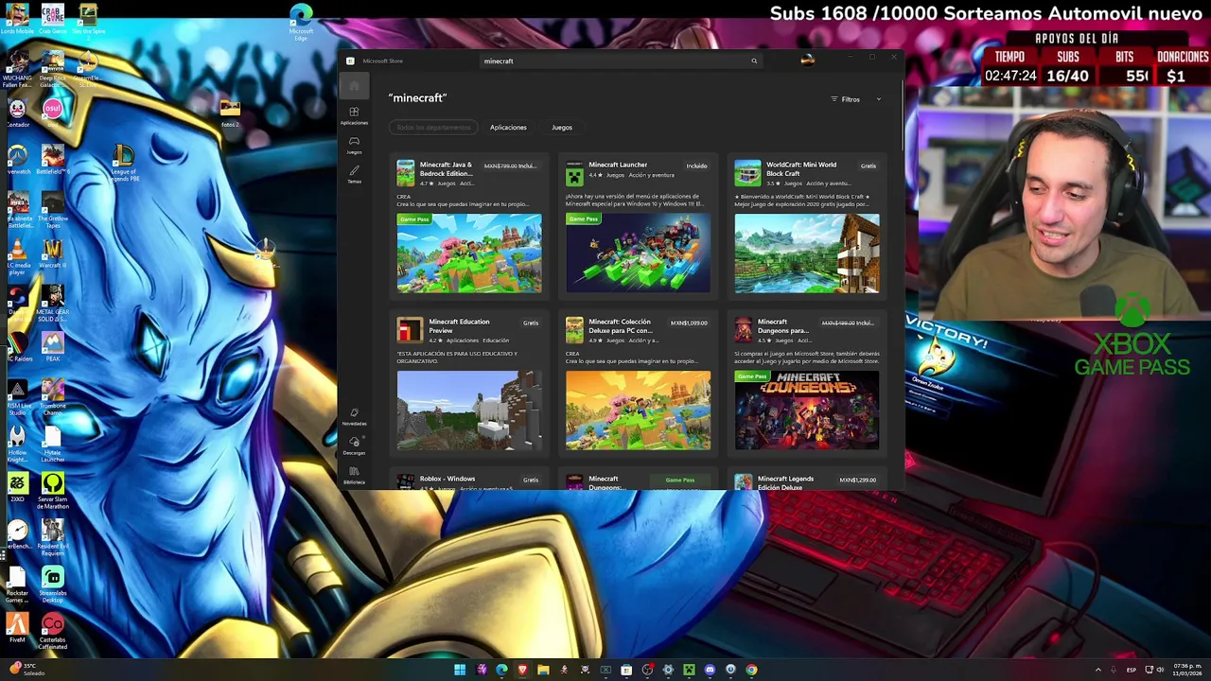Screen dimensions: 1211x681
Task: Select the Aplicaciones filter chip
Action: 508,127
